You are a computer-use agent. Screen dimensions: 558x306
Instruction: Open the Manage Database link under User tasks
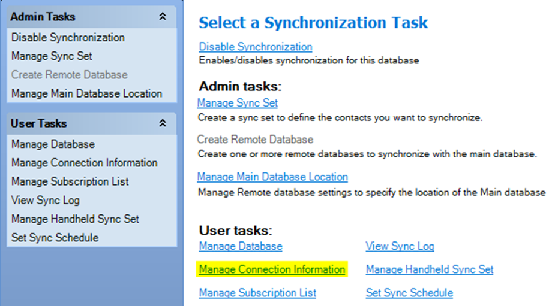pos(241,246)
